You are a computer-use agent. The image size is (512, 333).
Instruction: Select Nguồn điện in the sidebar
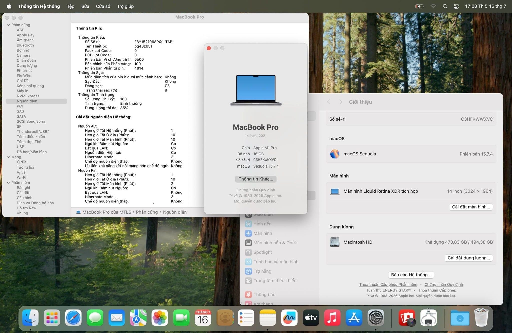click(x=36, y=101)
